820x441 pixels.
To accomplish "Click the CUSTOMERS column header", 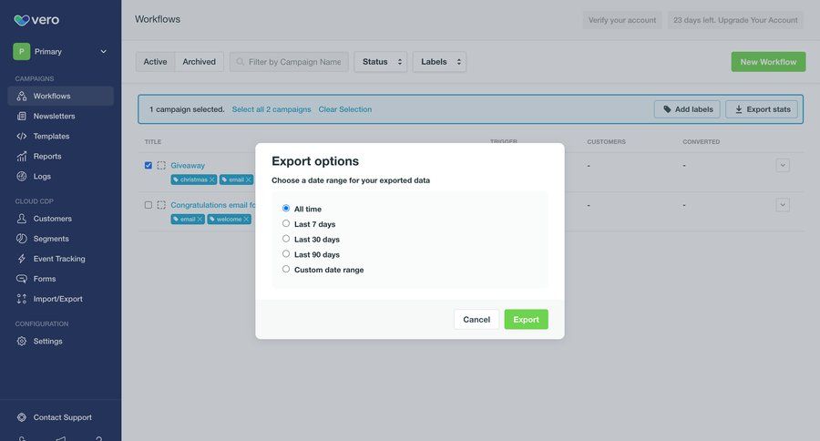I will 606,142.
